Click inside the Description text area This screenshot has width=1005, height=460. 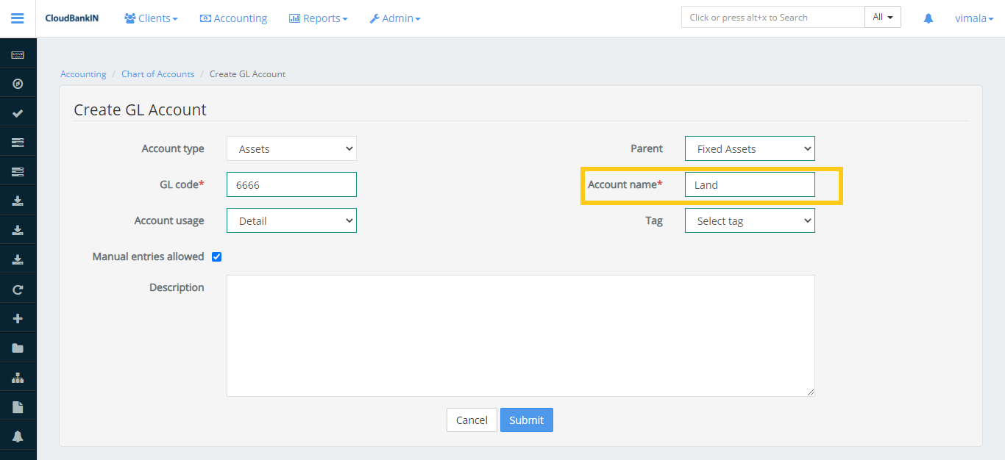pos(520,336)
